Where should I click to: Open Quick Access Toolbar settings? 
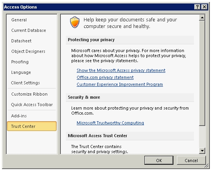(x=32, y=105)
